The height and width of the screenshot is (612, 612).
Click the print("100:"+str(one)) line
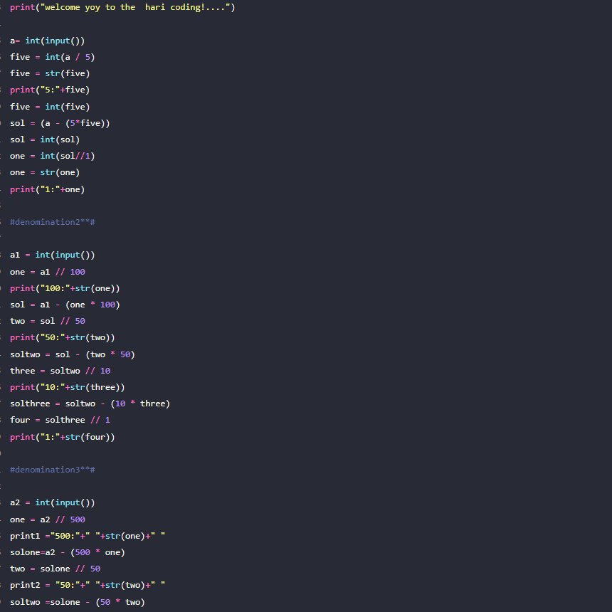65,288
